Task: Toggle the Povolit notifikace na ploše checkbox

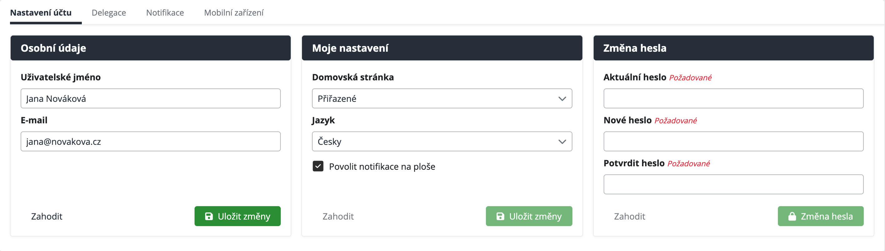Action: point(318,166)
